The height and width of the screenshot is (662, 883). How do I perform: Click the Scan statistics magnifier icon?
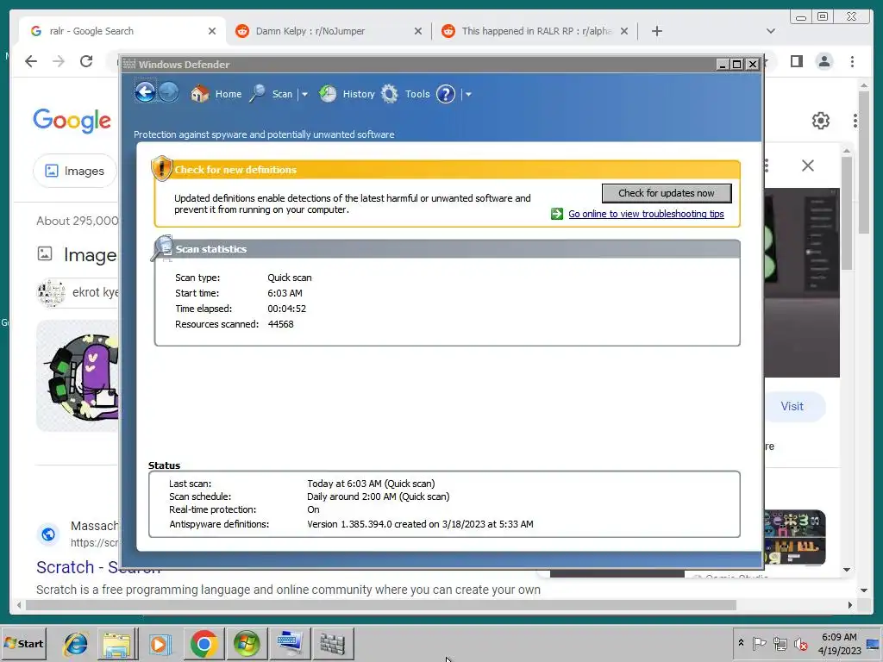pyautogui.click(x=162, y=248)
